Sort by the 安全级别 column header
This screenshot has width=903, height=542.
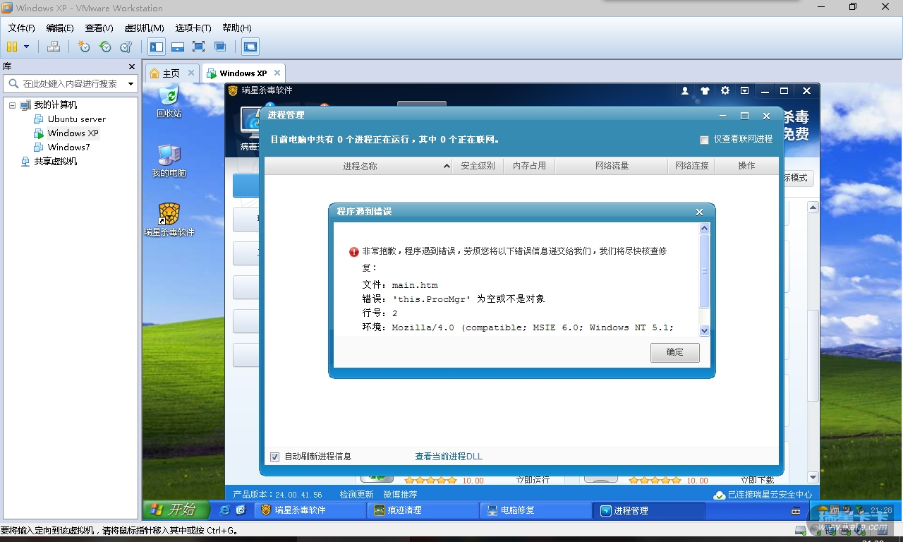coord(478,167)
